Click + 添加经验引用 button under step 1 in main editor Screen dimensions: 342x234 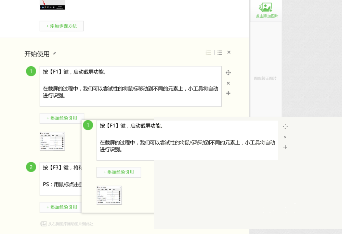[62, 118]
